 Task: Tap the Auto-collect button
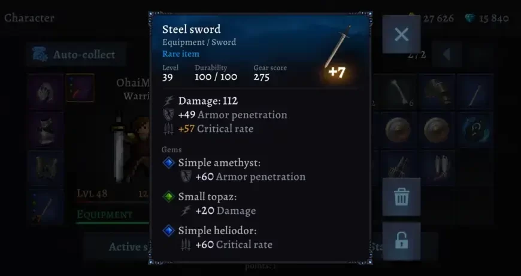(x=76, y=54)
